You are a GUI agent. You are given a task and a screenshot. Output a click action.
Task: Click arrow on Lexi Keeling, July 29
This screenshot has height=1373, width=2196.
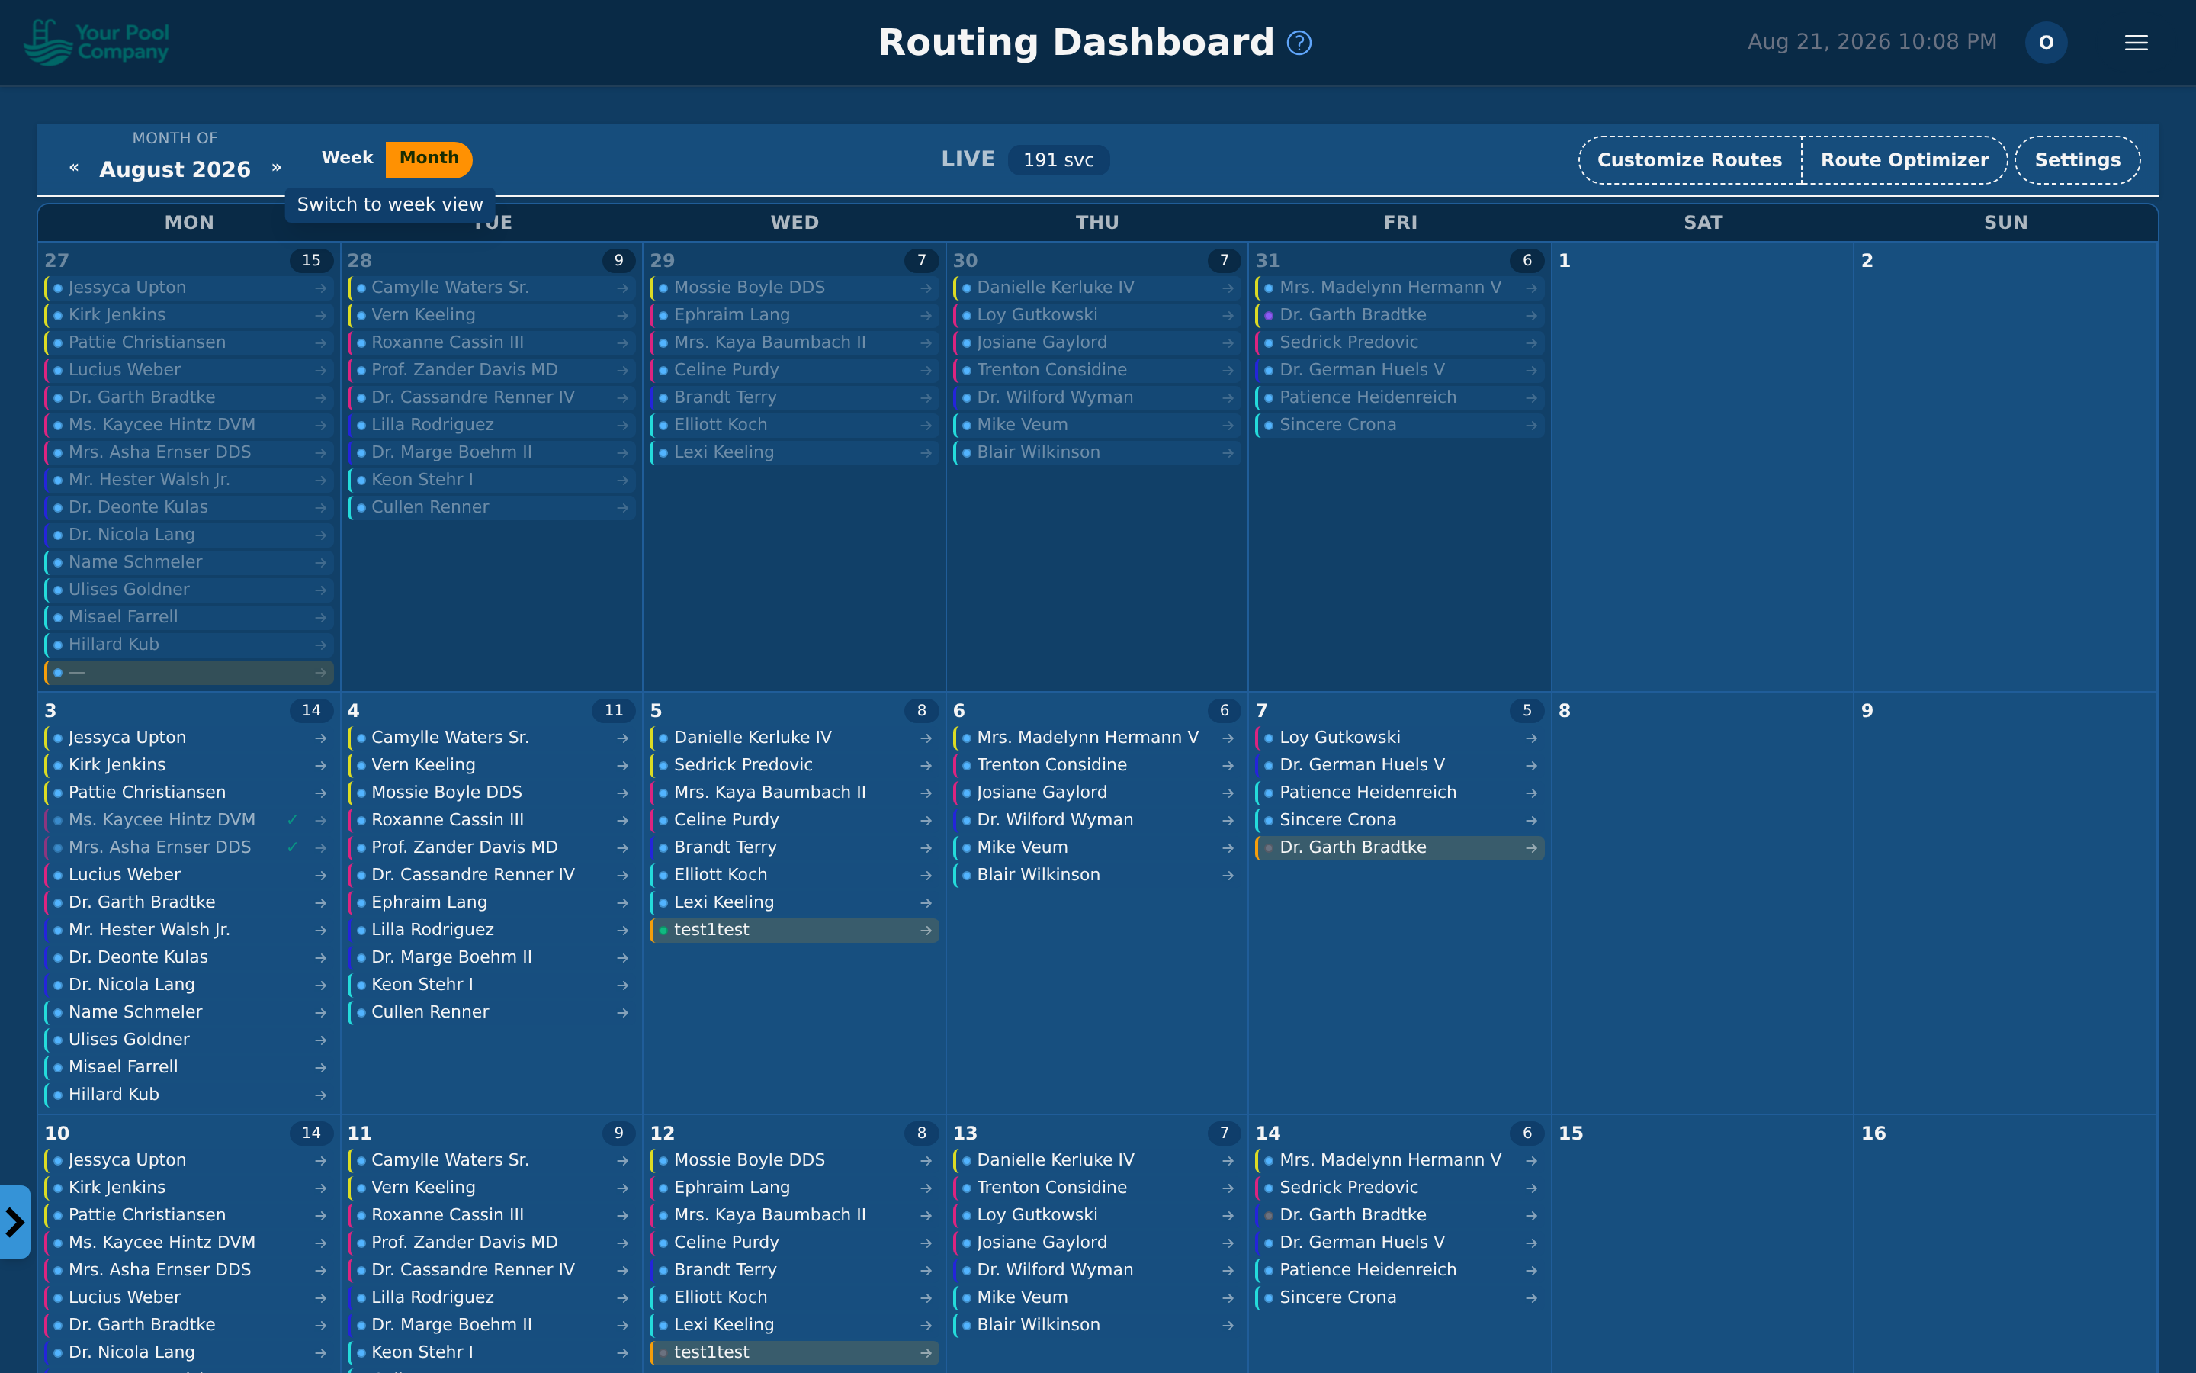(x=926, y=452)
